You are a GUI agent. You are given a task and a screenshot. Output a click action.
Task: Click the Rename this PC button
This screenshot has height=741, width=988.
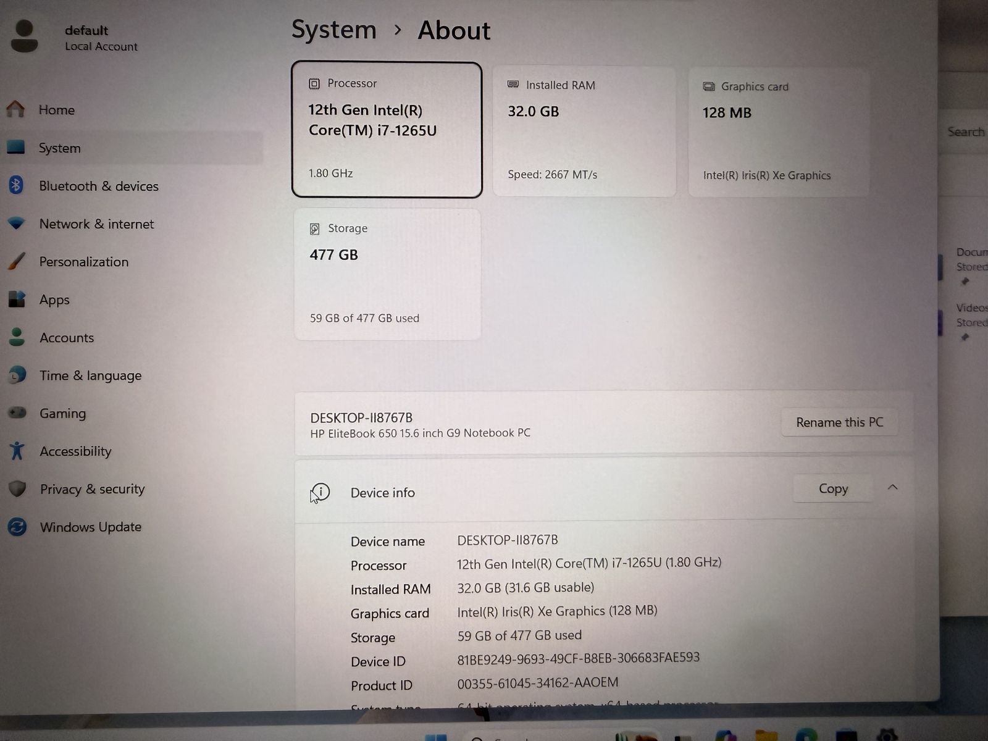point(839,422)
